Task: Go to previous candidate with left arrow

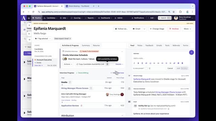Action: coord(29,34)
